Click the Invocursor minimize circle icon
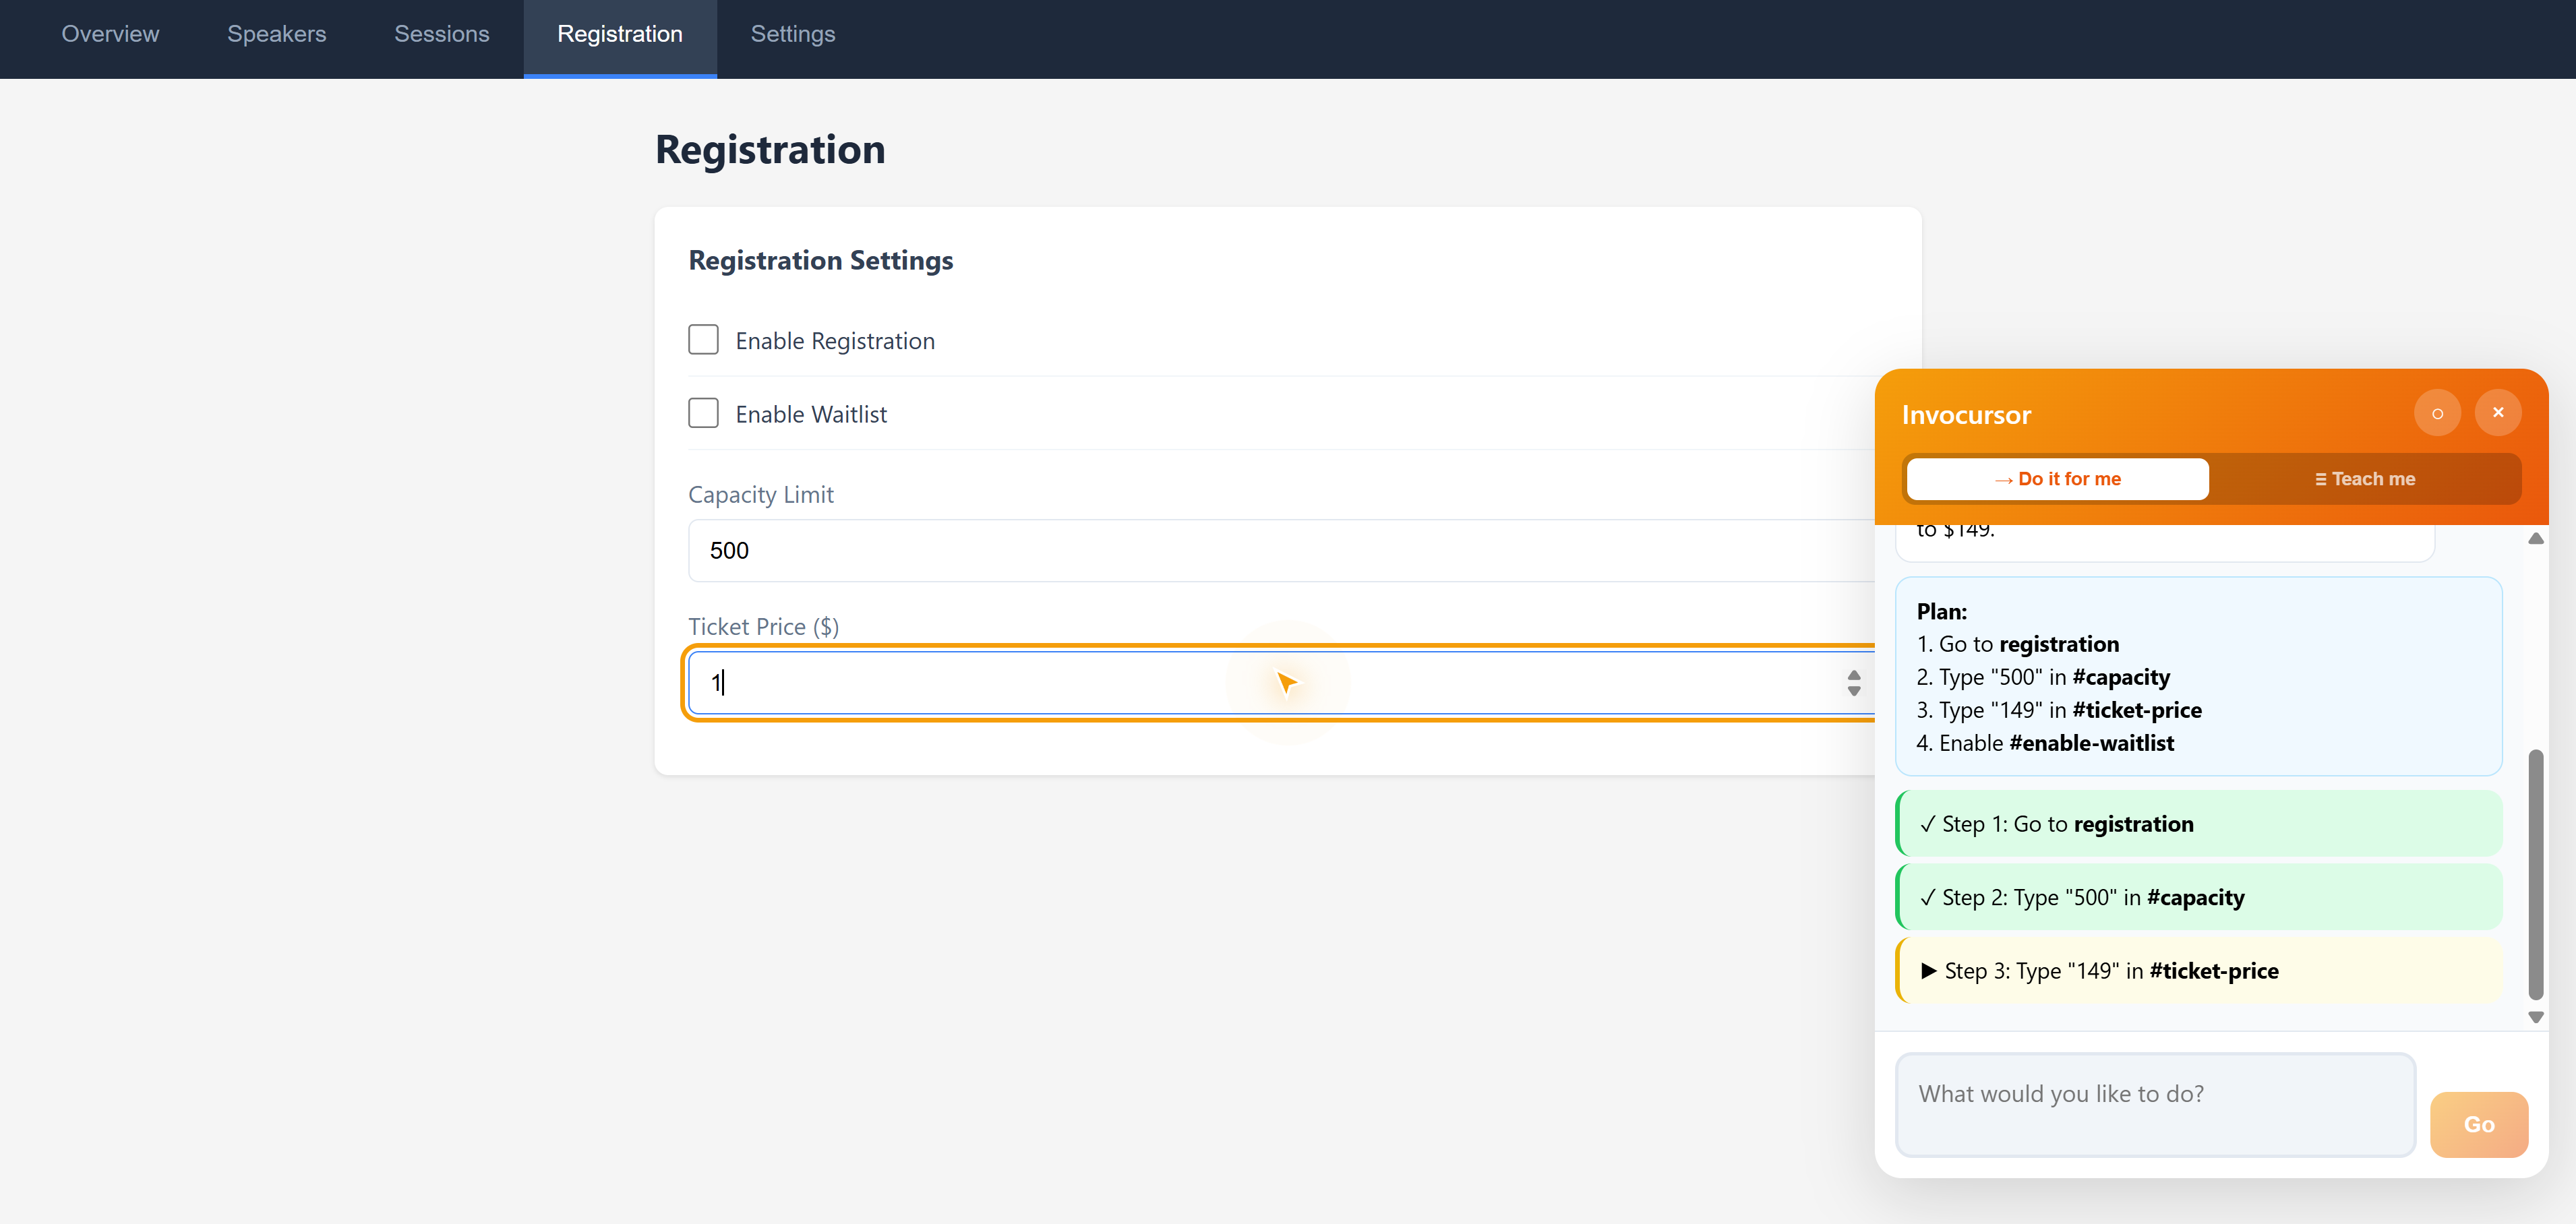2576x1224 pixels. coord(2437,413)
